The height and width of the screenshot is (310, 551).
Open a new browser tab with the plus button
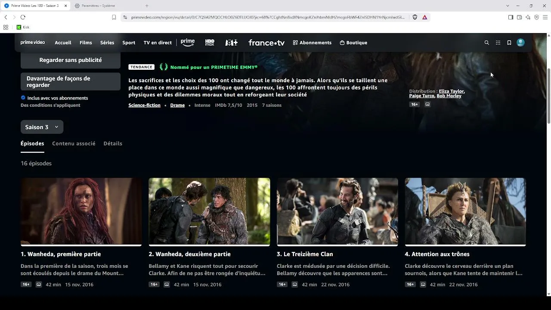point(147,6)
